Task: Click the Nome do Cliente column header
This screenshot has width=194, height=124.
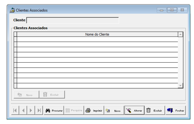Action: 97,34
